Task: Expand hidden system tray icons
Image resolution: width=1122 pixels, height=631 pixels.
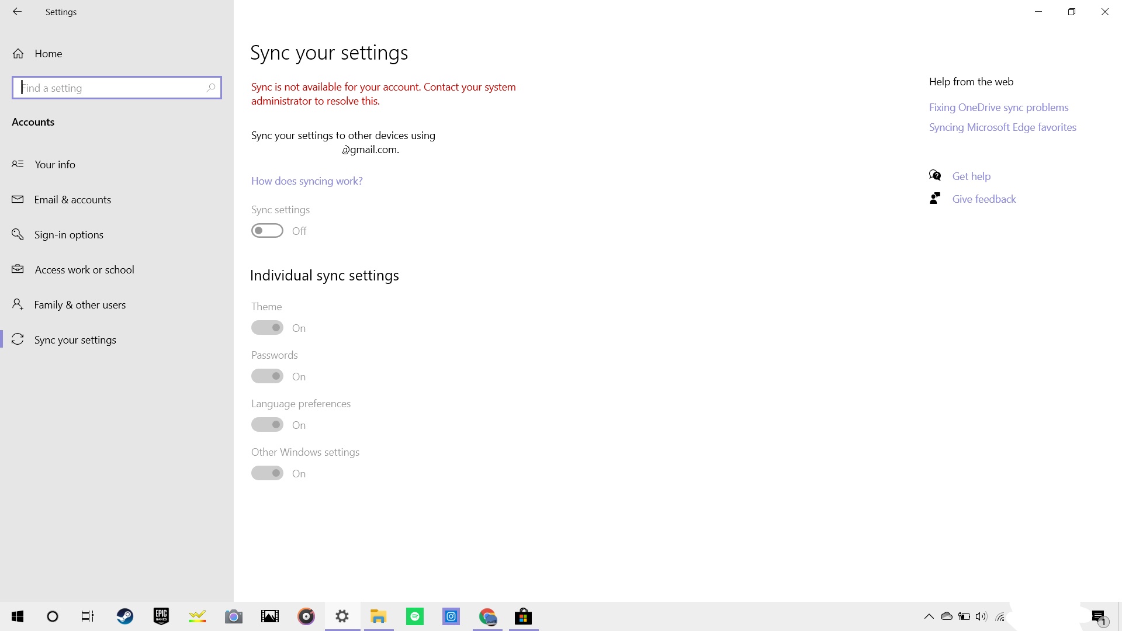Action: tap(929, 616)
